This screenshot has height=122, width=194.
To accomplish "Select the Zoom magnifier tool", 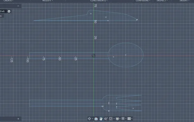I will (106, 119).
